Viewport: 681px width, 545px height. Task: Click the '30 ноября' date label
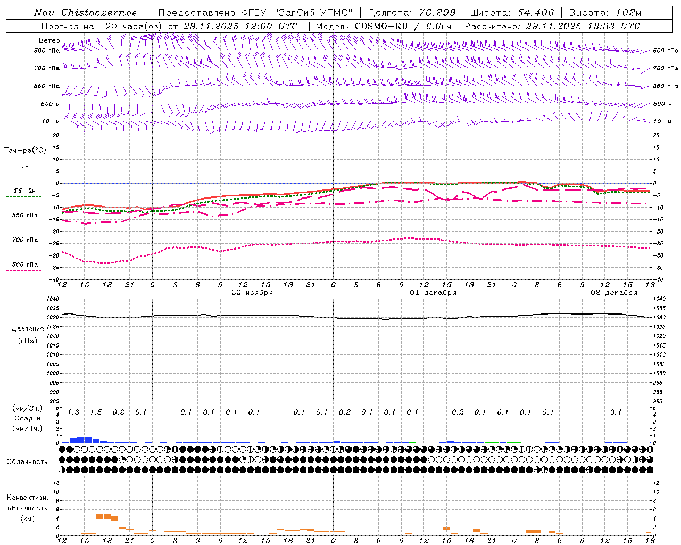pyautogui.click(x=252, y=293)
